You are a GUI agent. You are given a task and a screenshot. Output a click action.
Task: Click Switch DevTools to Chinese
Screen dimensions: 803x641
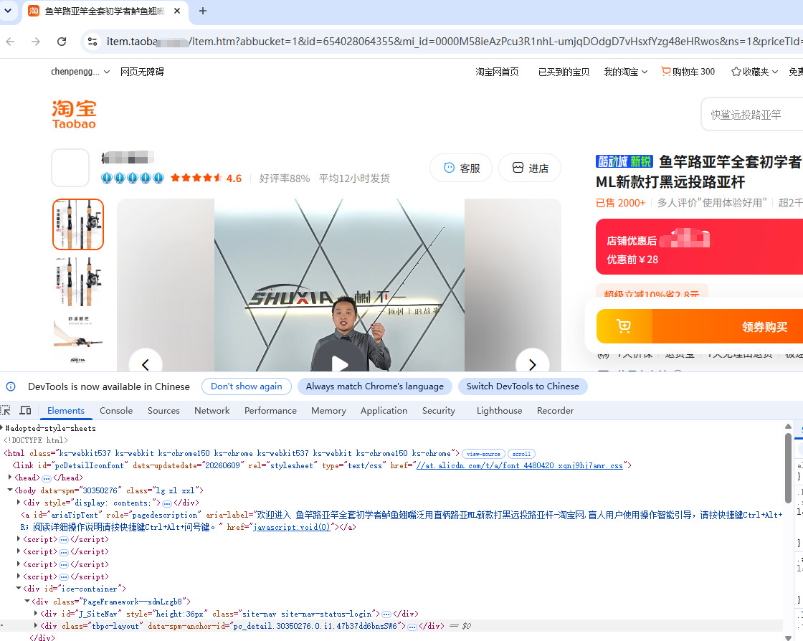click(523, 386)
